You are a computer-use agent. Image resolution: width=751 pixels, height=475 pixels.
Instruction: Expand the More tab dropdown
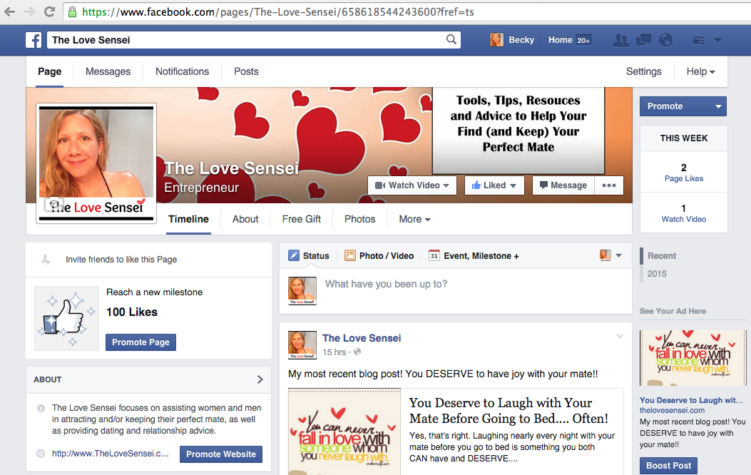415,219
